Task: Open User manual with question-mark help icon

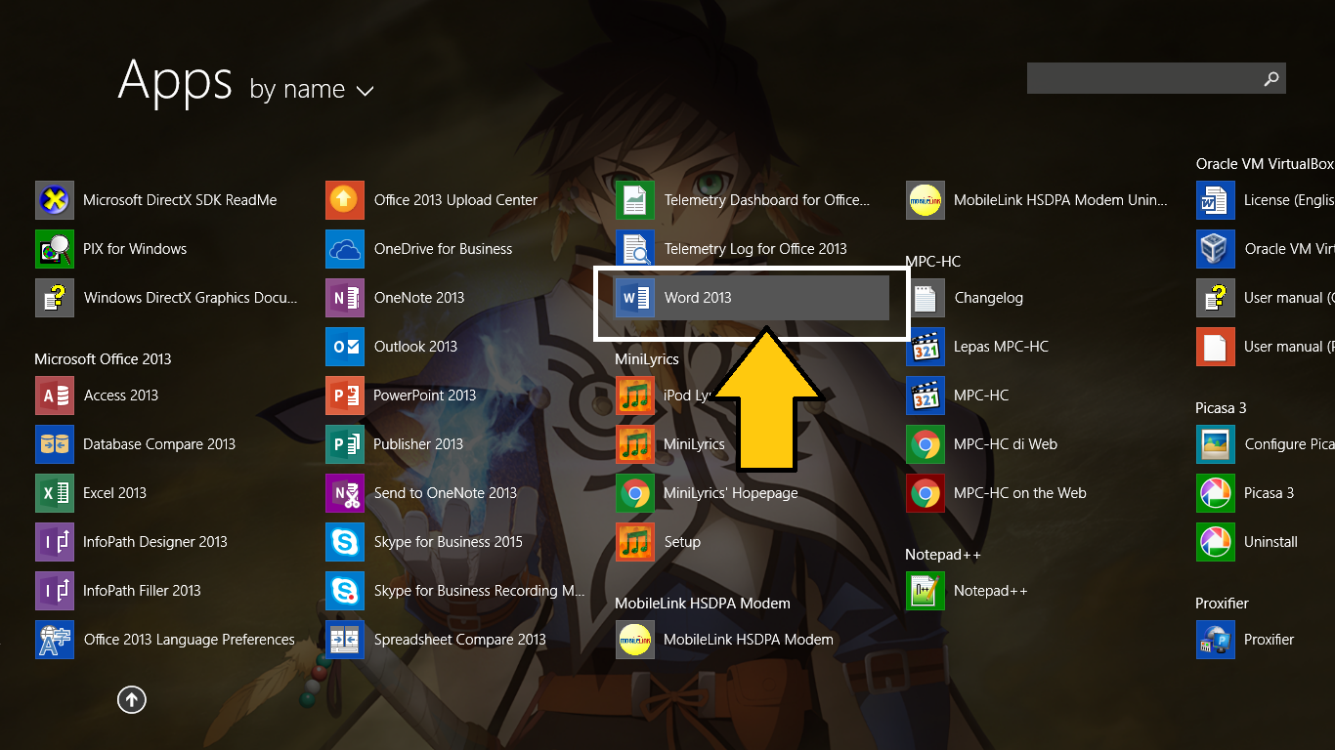Action: [x=1216, y=298]
